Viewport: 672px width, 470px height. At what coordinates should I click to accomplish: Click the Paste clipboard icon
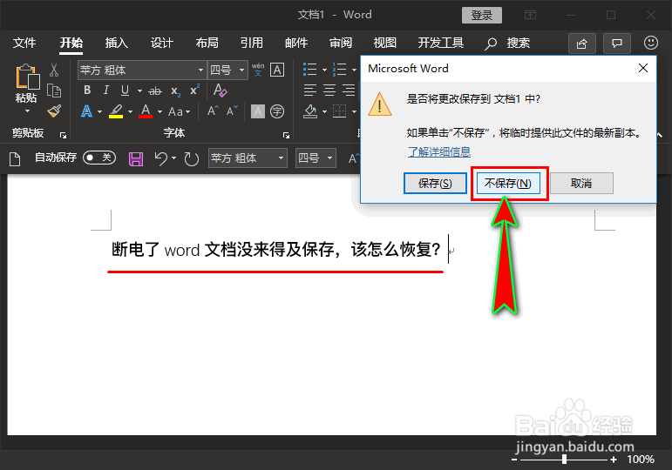pyautogui.click(x=26, y=77)
